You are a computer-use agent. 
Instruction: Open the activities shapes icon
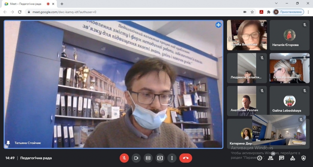click(293, 158)
